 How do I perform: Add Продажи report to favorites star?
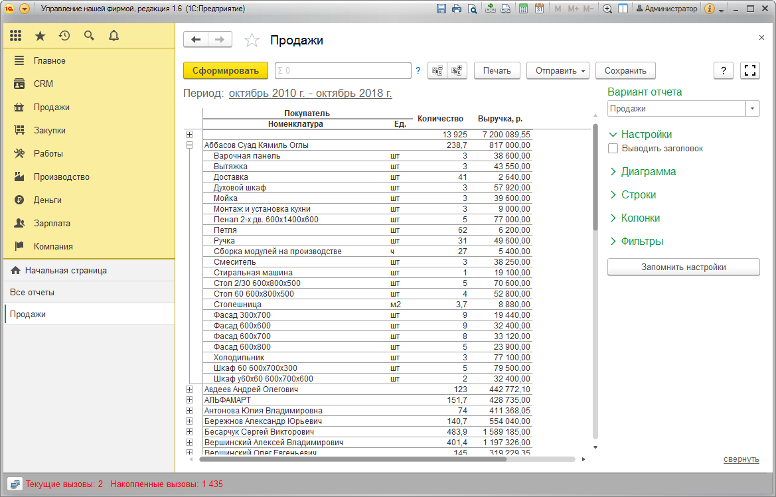click(252, 40)
